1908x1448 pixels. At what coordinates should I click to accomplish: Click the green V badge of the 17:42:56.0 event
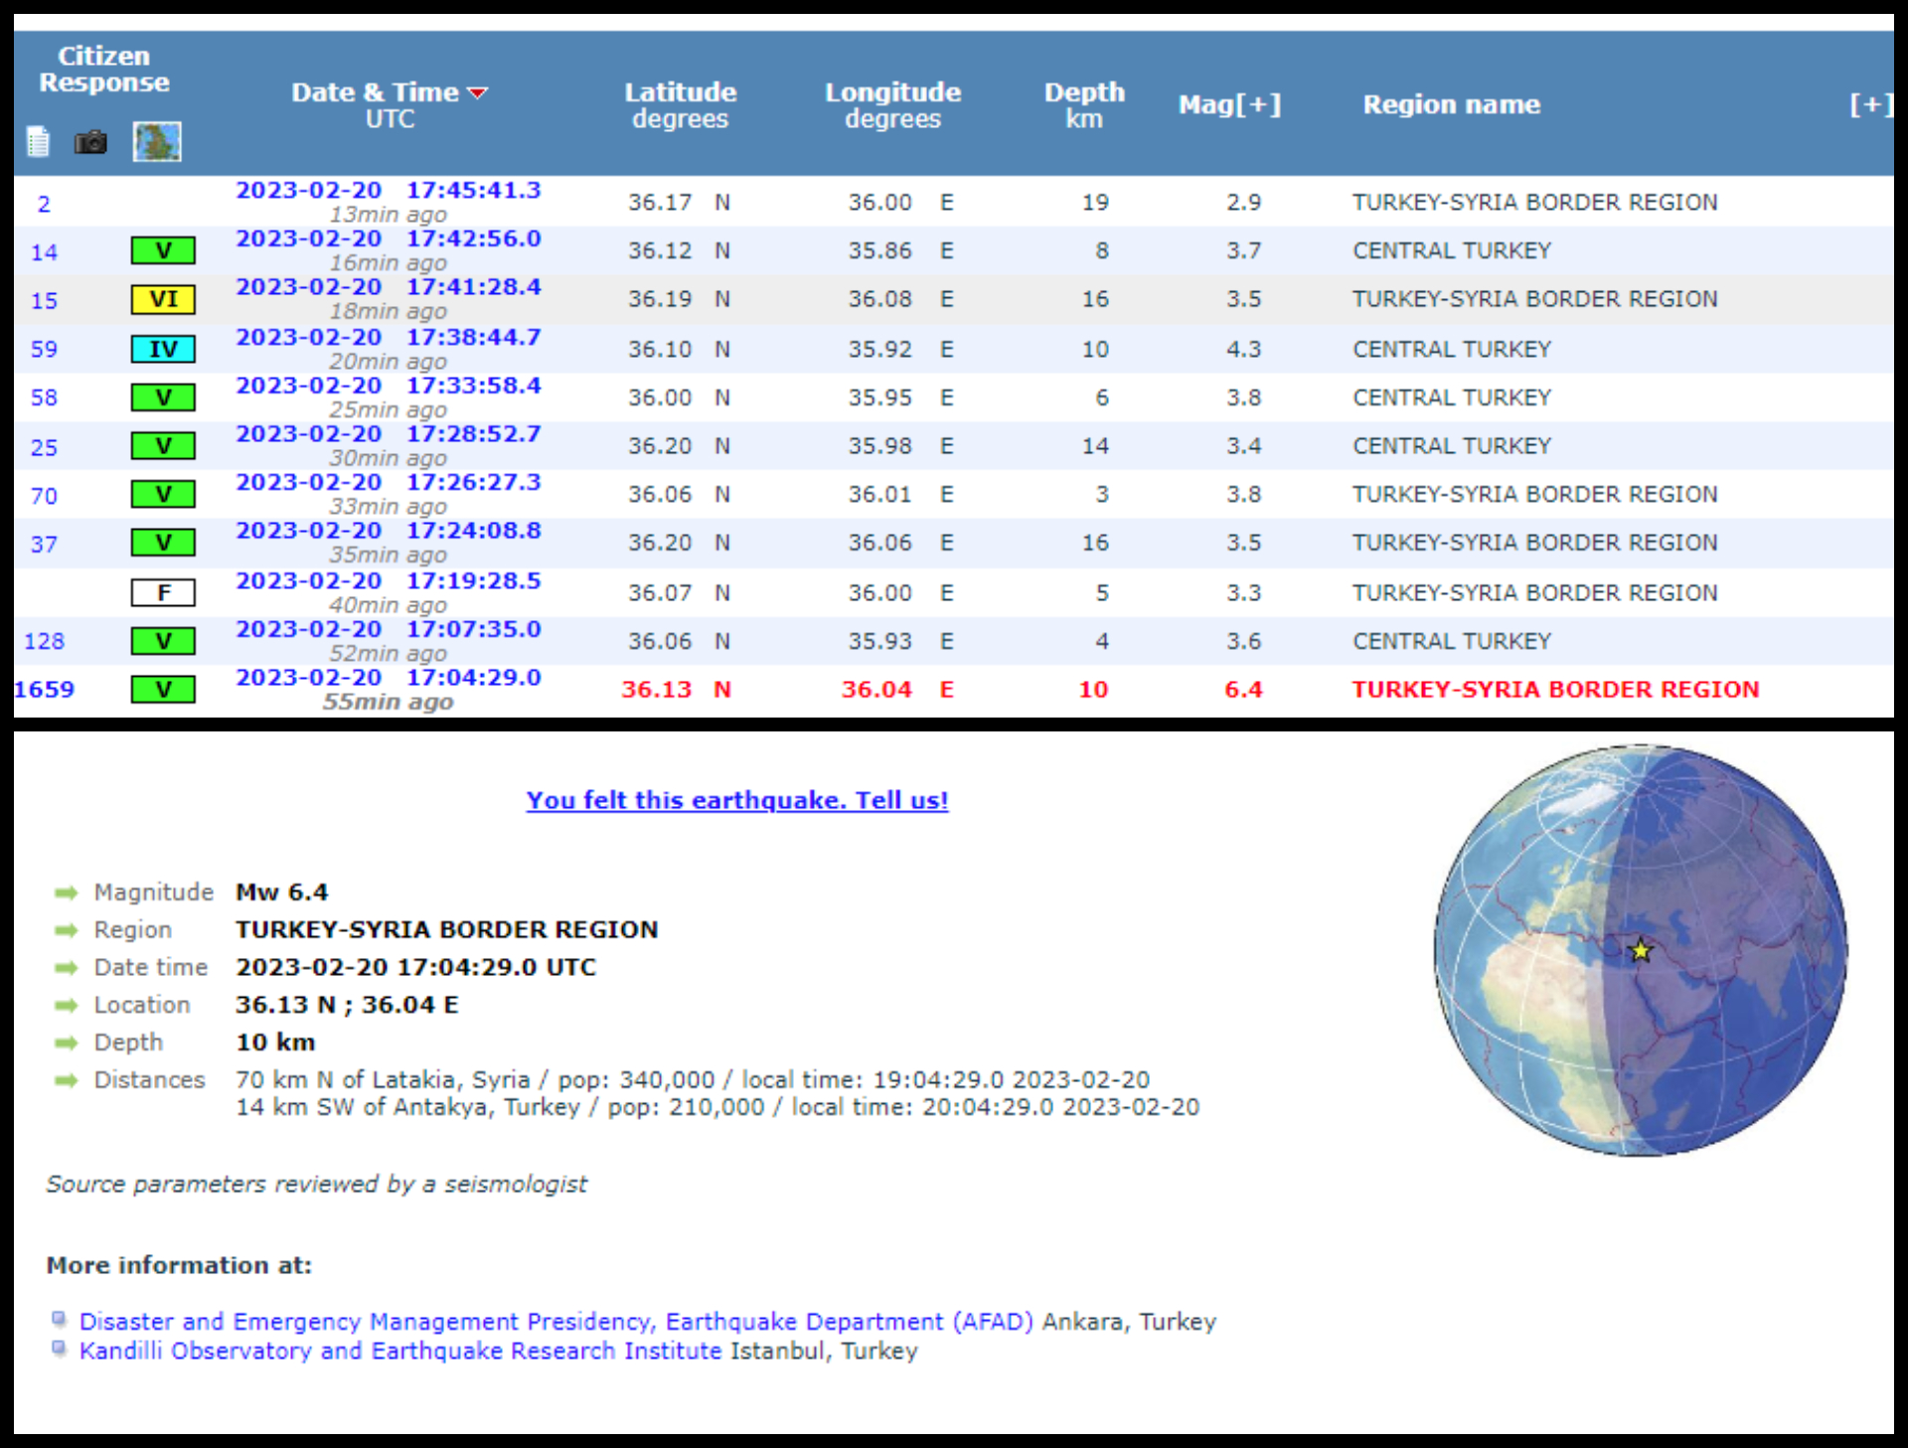(163, 250)
